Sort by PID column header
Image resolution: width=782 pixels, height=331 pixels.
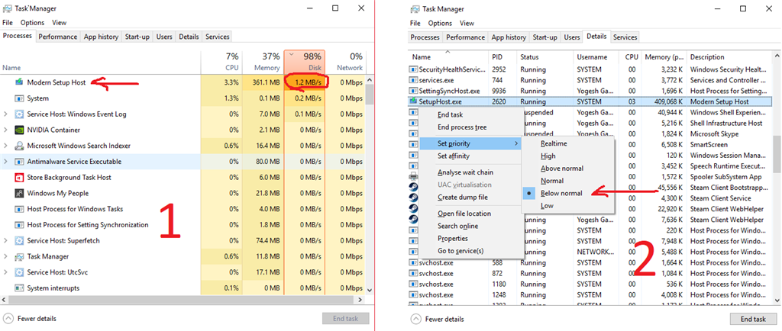click(502, 57)
